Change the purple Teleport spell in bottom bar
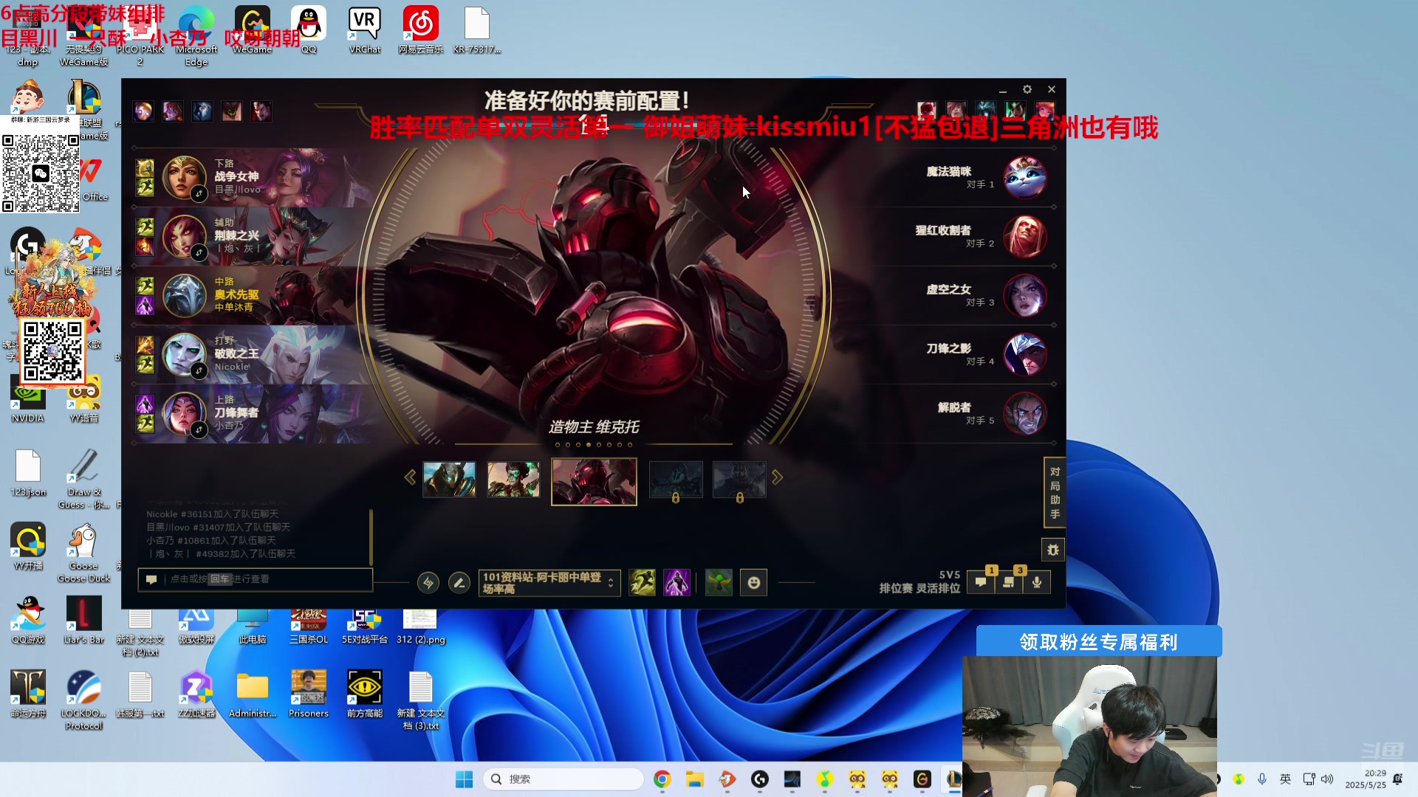 [677, 583]
